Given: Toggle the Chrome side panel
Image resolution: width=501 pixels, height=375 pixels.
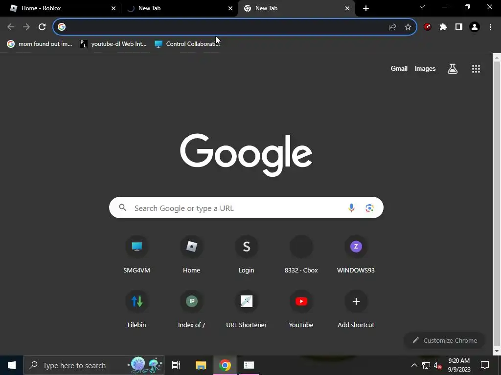Looking at the screenshot, I should (x=459, y=27).
